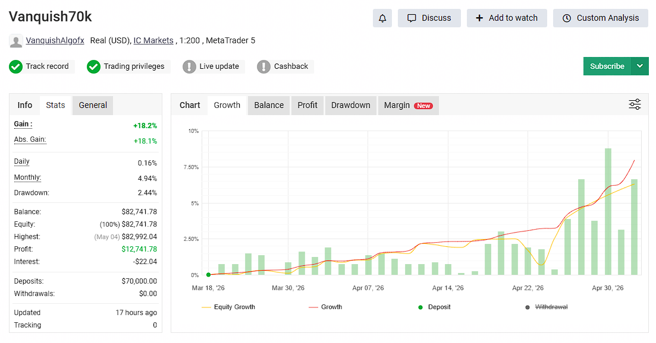Click the Highest value $82,992.04
Screen dimensions: 656x343
click(x=139, y=237)
